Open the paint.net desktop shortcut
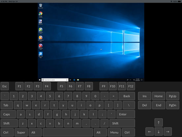This screenshot has height=137, width=182. pos(41,22)
